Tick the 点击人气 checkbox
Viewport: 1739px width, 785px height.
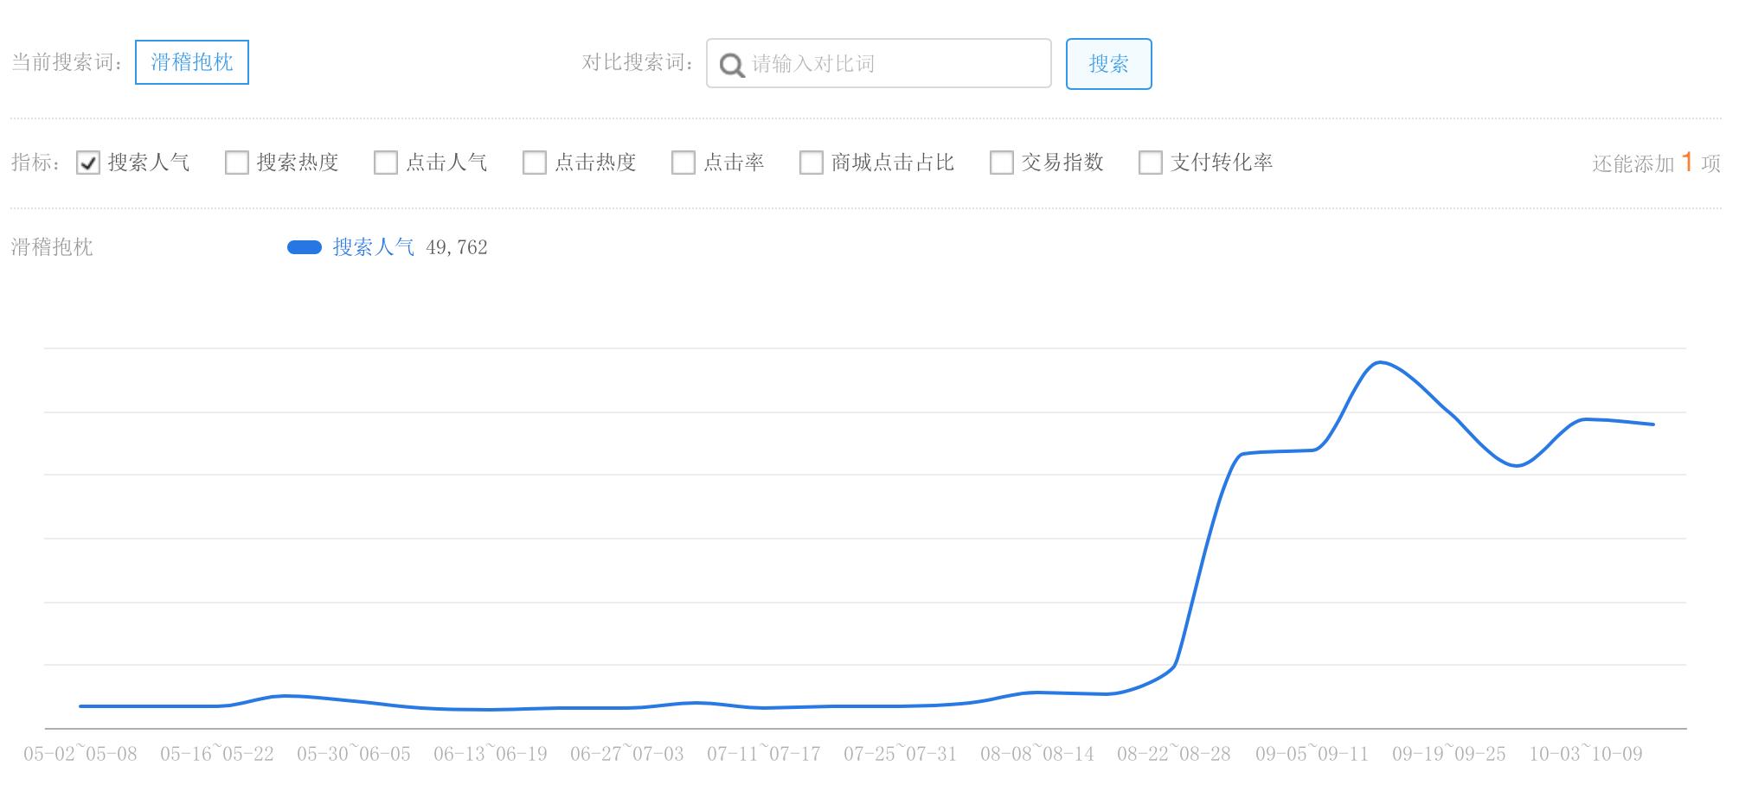(386, 163)
